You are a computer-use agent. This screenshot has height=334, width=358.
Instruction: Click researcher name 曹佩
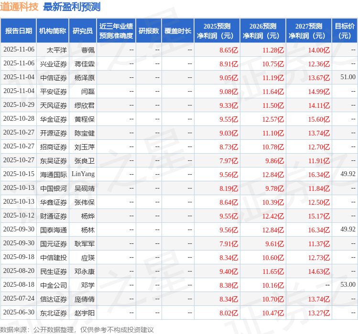[88, 50]
